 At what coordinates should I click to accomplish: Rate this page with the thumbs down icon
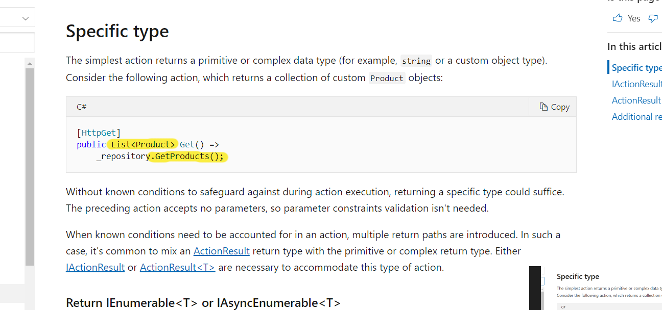pos(654,17)
